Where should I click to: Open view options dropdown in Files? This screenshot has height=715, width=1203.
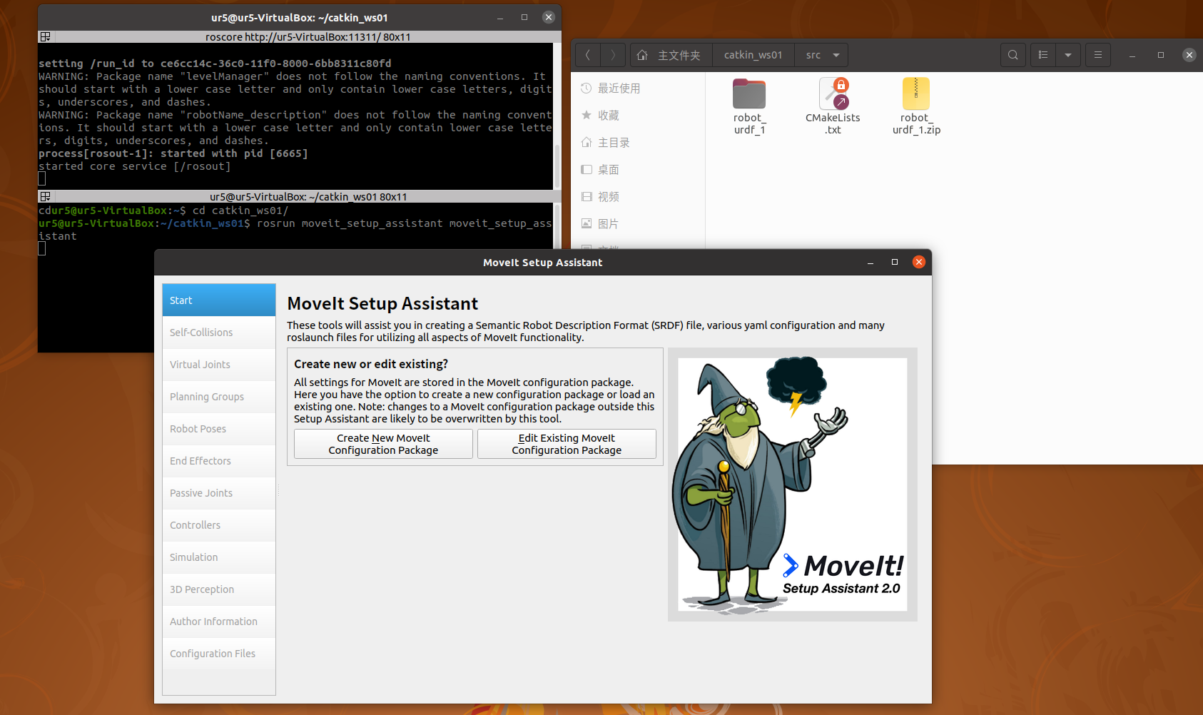coord(1068,55)
